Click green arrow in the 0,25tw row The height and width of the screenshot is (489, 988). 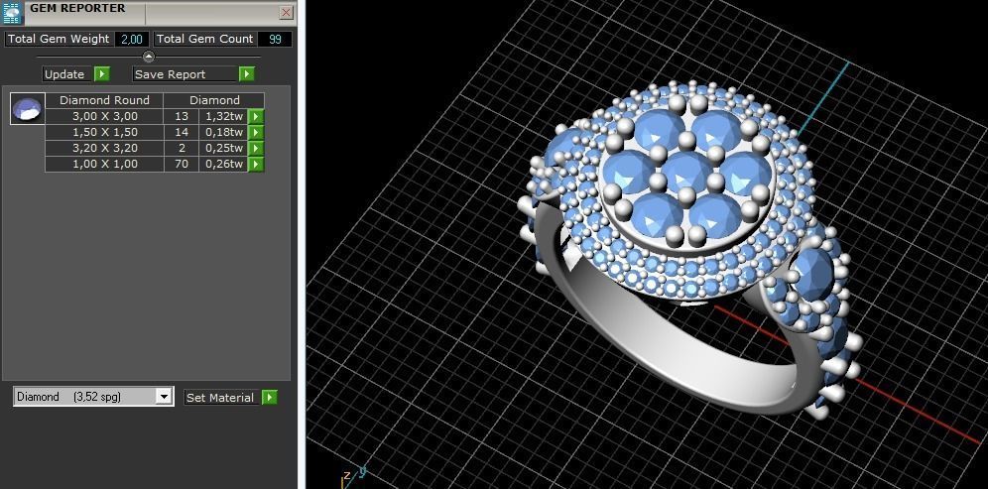coord(256,148)
